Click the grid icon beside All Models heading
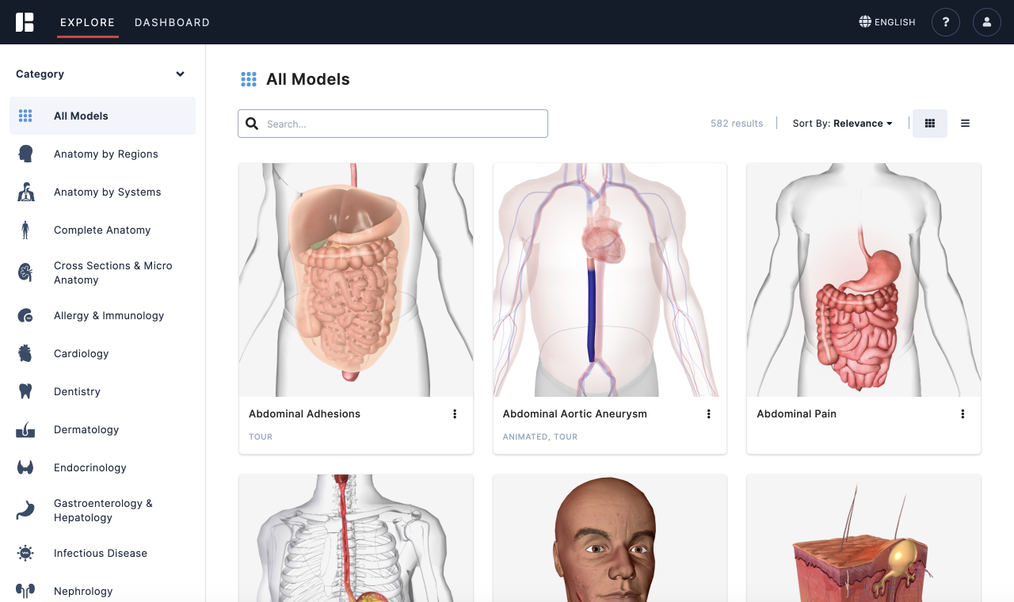1014x602 pixels. click(249, 79)
